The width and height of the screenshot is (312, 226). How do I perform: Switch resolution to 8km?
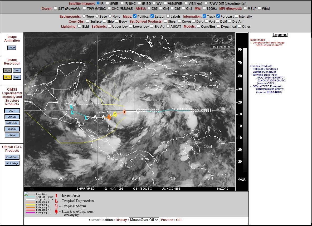tap(17, 77)
